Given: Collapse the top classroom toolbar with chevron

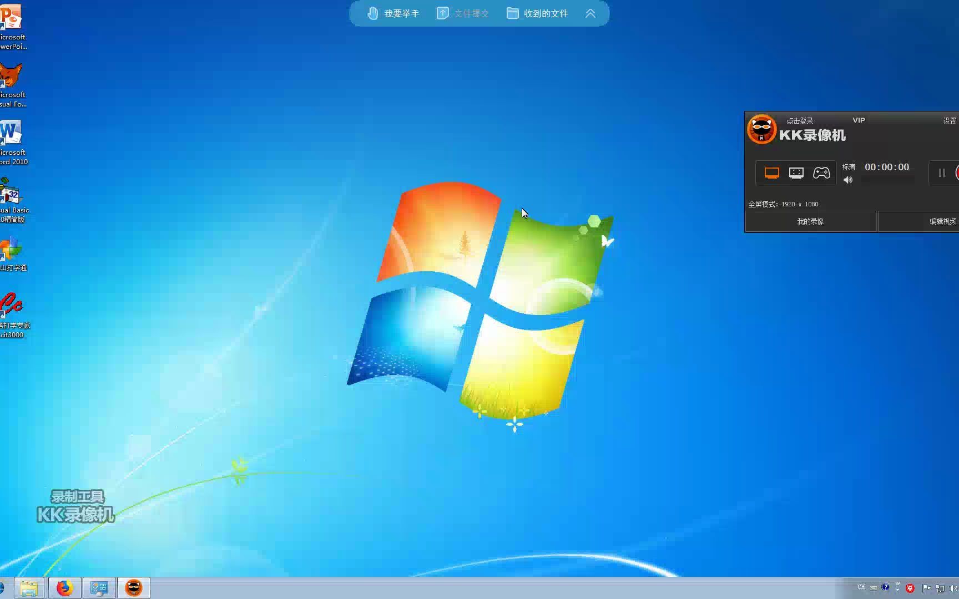Looking at the screenshot, I should [x=590, y=13].
